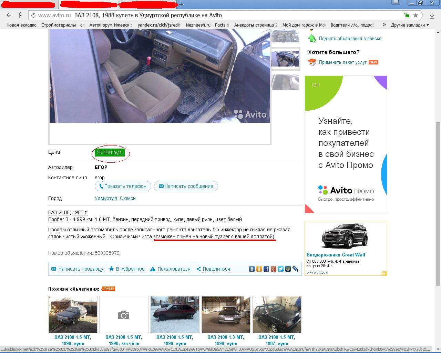Open the Новая вкладка bookmark

(21, 25)
